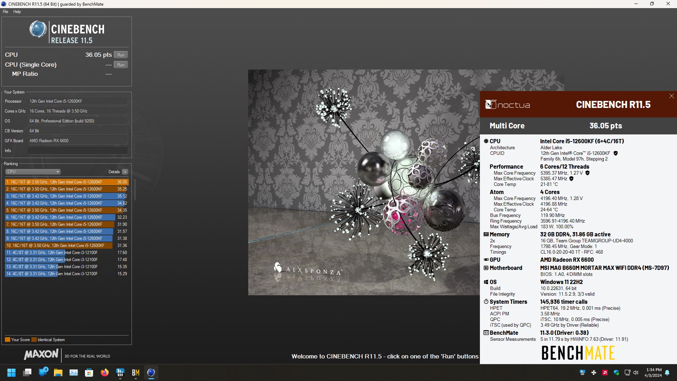The width and height of the screenshot is (677, 381).
Task: Click verified shield beside CPUID value
Action: click(x=616, y=153)
